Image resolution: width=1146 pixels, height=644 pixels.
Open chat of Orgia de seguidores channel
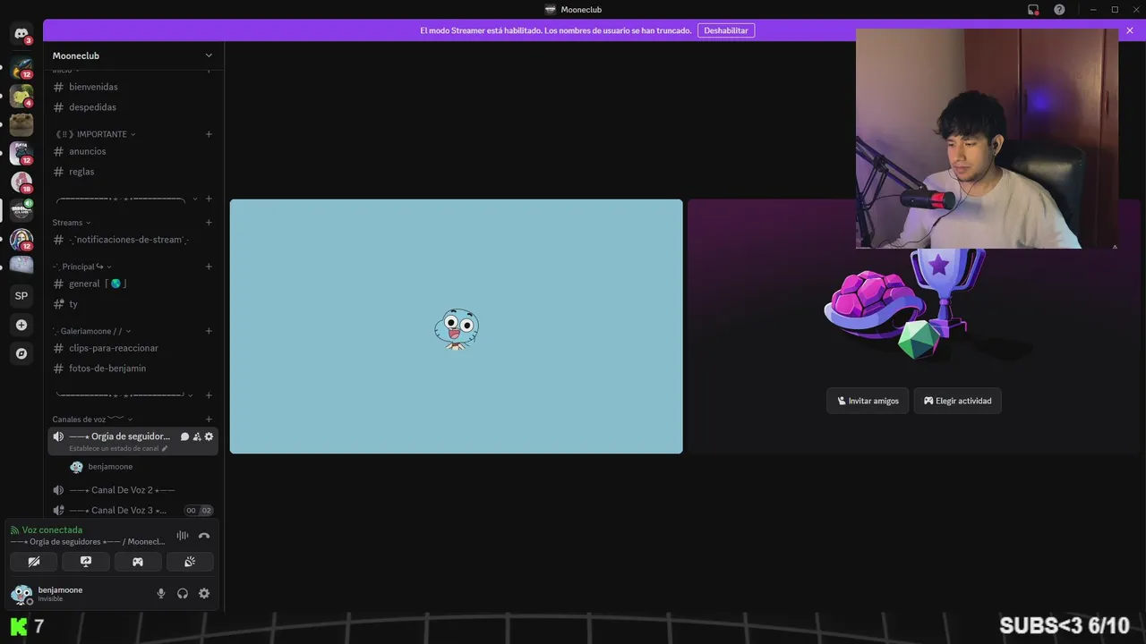[x=184, y=436]
